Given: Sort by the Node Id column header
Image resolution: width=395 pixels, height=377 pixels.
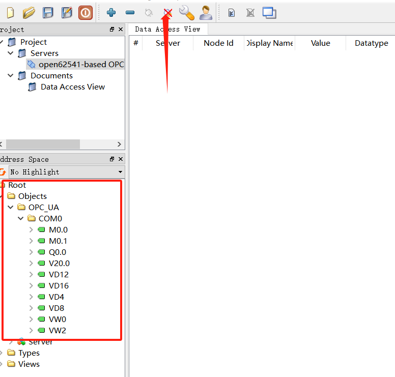Looking at the screenshot, I should pyautogui.click(x=218, y=43).
